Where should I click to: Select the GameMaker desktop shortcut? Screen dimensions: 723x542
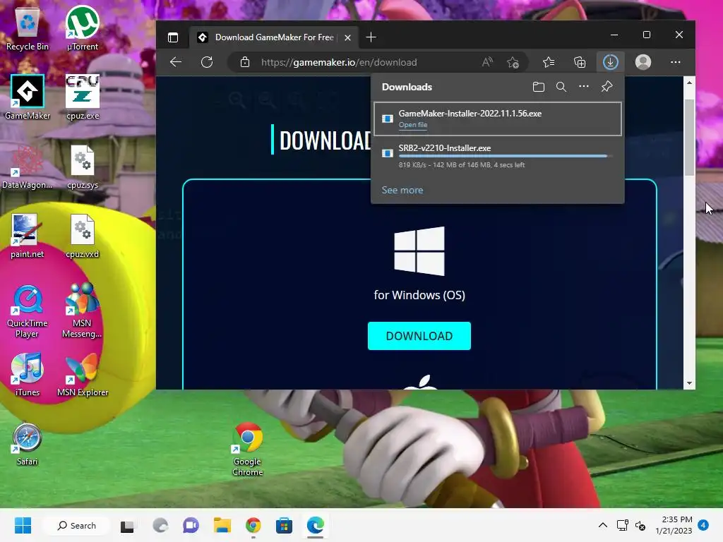[28, 97]
